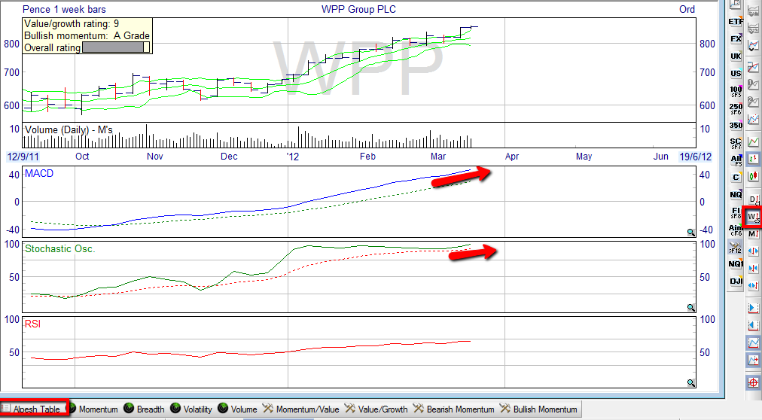Open the Momentum/Value filter tab
Screen dimensions: 762x420
[x=301, y=409]
